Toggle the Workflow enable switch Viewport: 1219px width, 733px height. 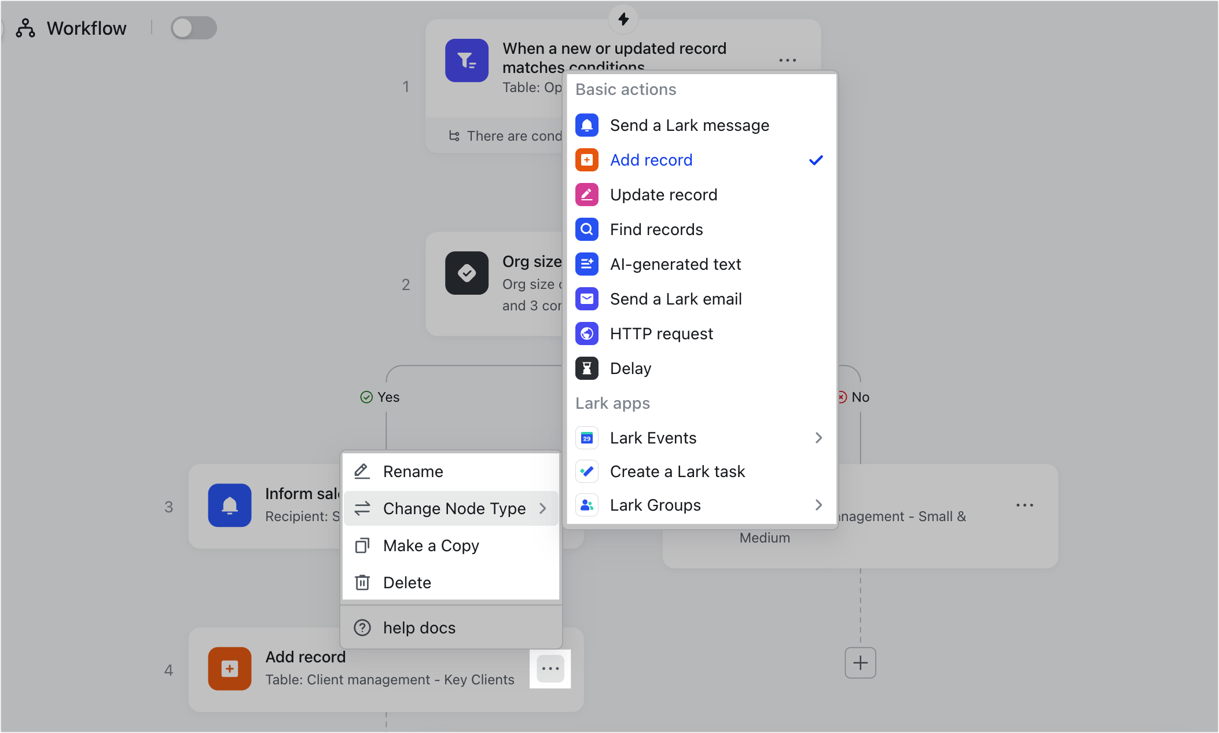click(193, 28)
